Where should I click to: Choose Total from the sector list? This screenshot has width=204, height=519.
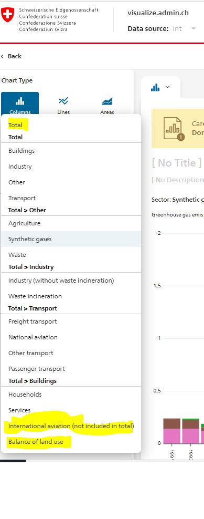pyautogui.click(x=15, y=125)
